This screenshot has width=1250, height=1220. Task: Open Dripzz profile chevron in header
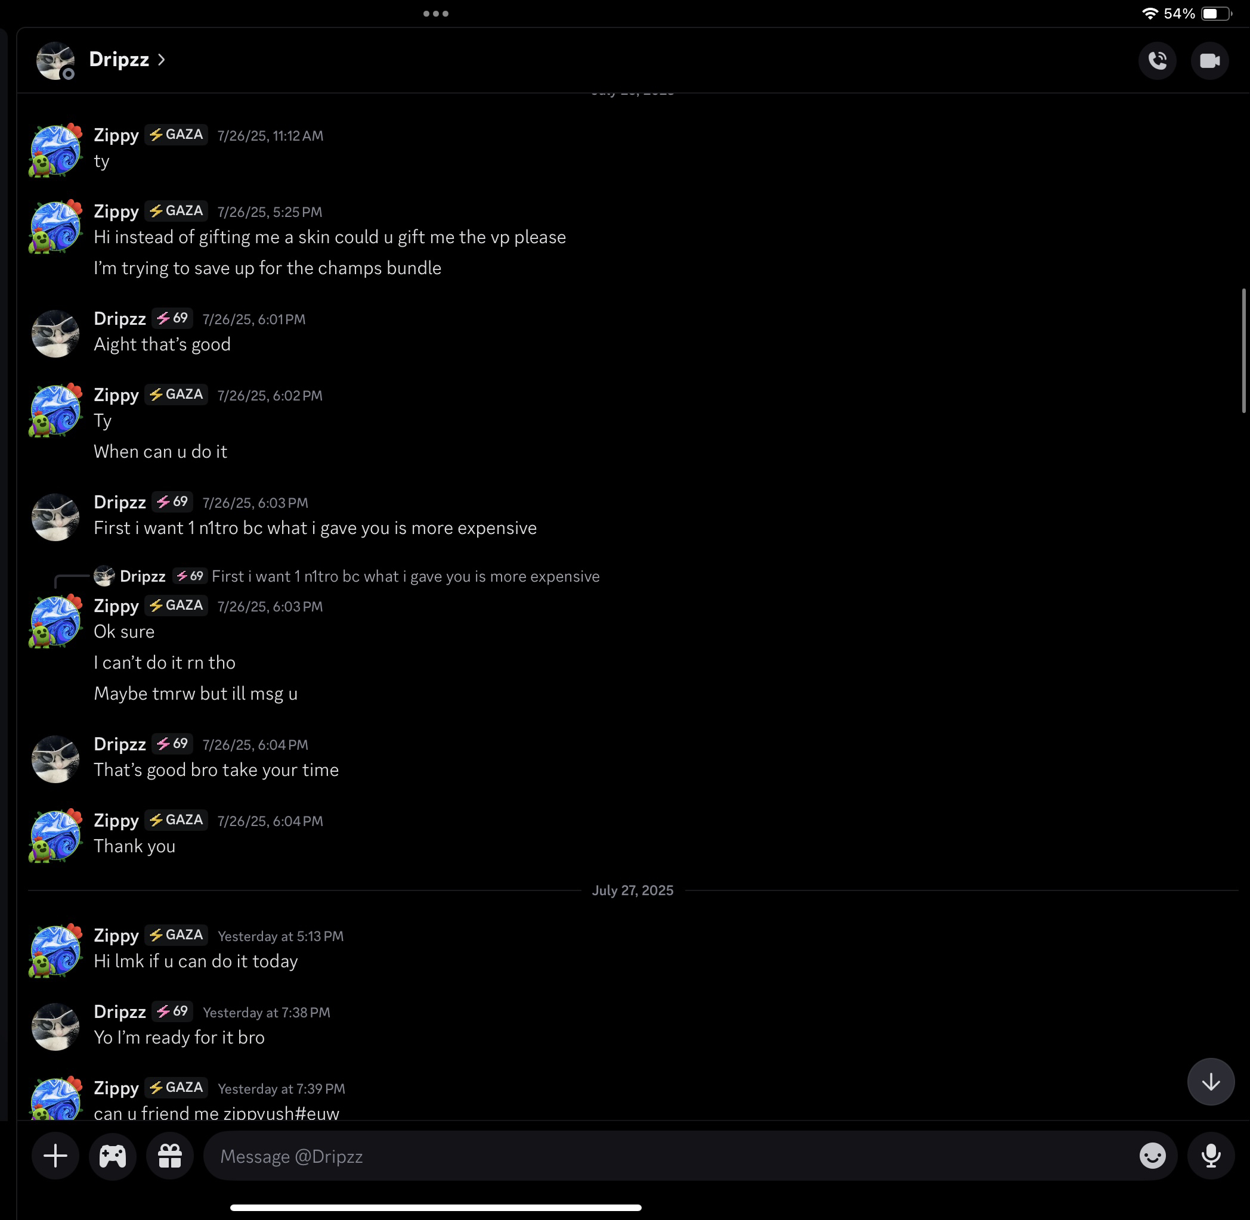(162, 60)
